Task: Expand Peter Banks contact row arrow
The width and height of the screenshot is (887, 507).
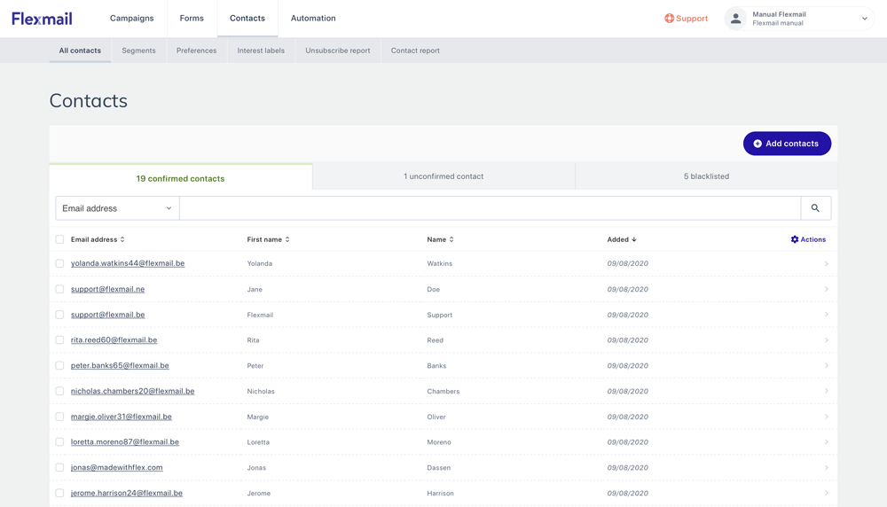Action: (x=826, y=366)
